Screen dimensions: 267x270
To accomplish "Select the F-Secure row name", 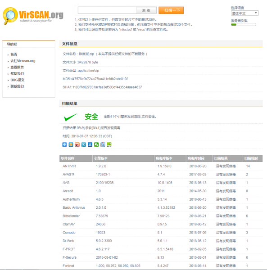I will pyautogui.click(x=69, y=257).
